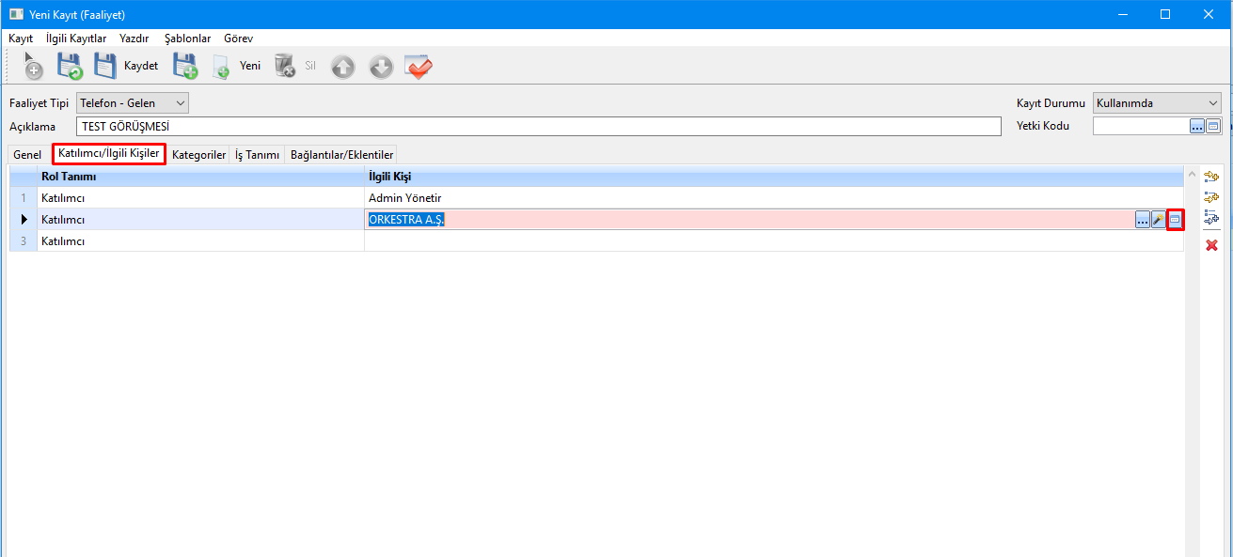This screenshot has width=1233, height=557.
Task: Click the magic wand icon in ORKESTRA row
Action: coord(1159,220)
